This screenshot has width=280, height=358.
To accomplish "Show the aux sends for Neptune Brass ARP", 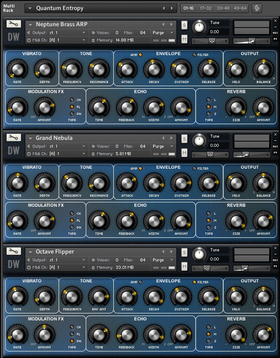I will [x=275, y=33].
